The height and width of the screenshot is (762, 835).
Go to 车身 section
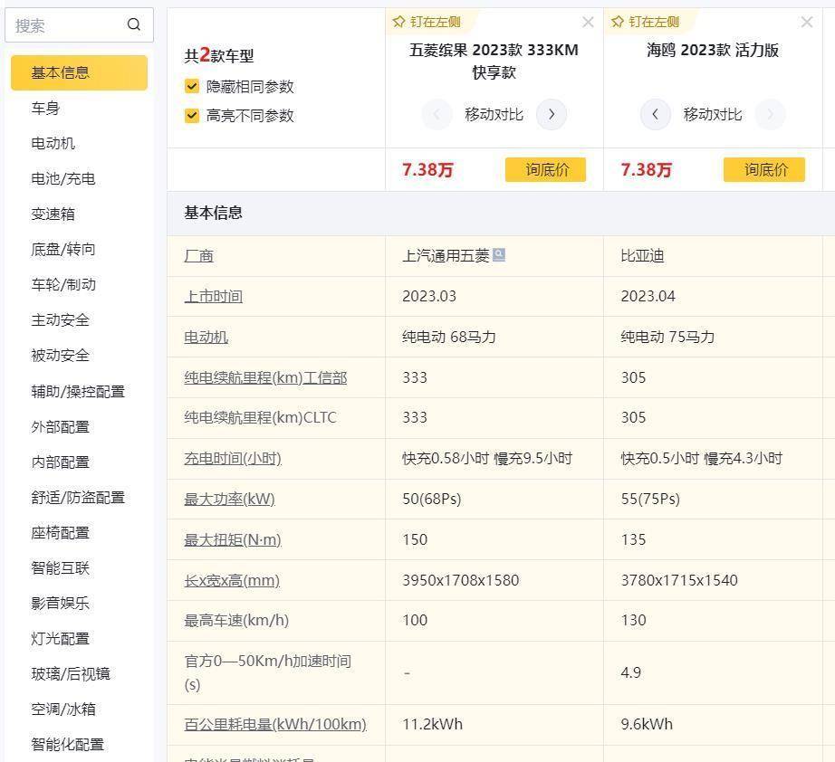pyautogui.click(x=45, y=108)
